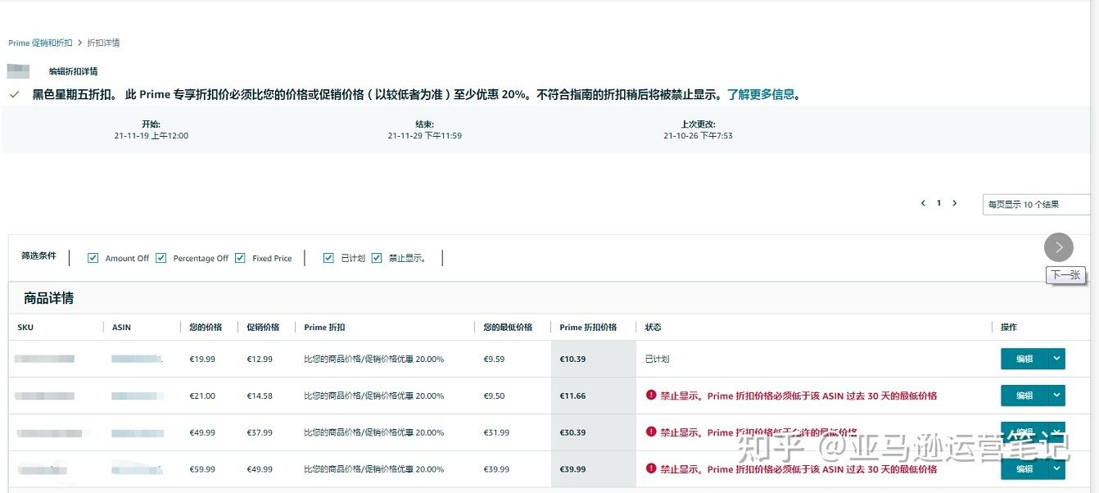Click the end date 21-11-29 下午11:59
The image size is (1099, 493).
[x=424, y=136]
